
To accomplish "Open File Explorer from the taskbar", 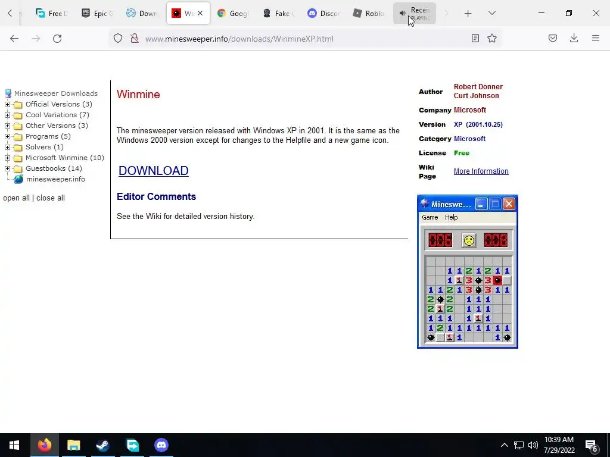I will click(x=73, y=445).
